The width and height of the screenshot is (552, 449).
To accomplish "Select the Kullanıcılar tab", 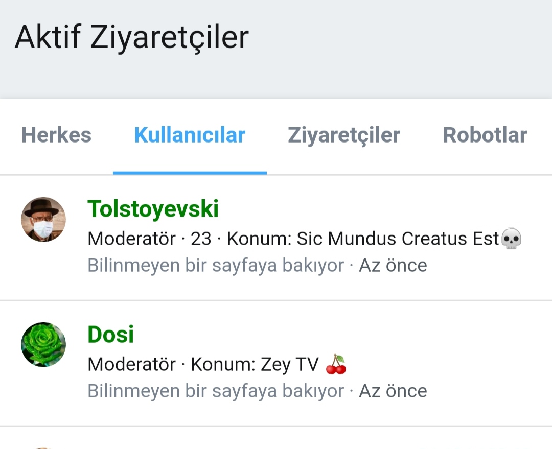I will (190, 135).
